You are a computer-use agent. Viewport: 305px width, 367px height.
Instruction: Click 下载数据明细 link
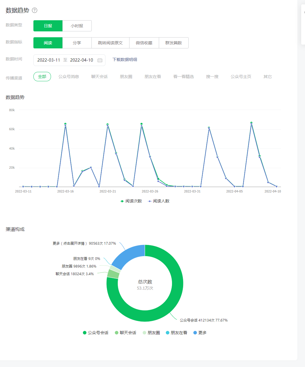(x=125, y=60)
